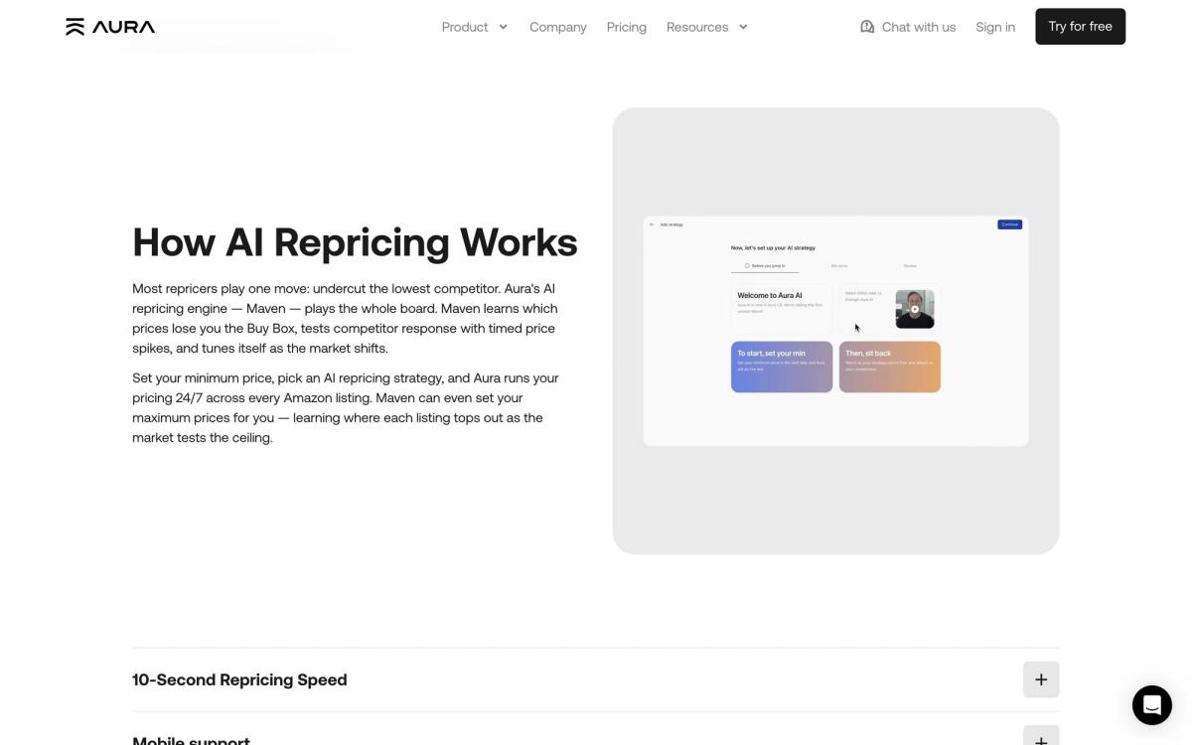Click Continue button in demo preview
The width and height of the screenshot is (1192, 745).
1009,224
